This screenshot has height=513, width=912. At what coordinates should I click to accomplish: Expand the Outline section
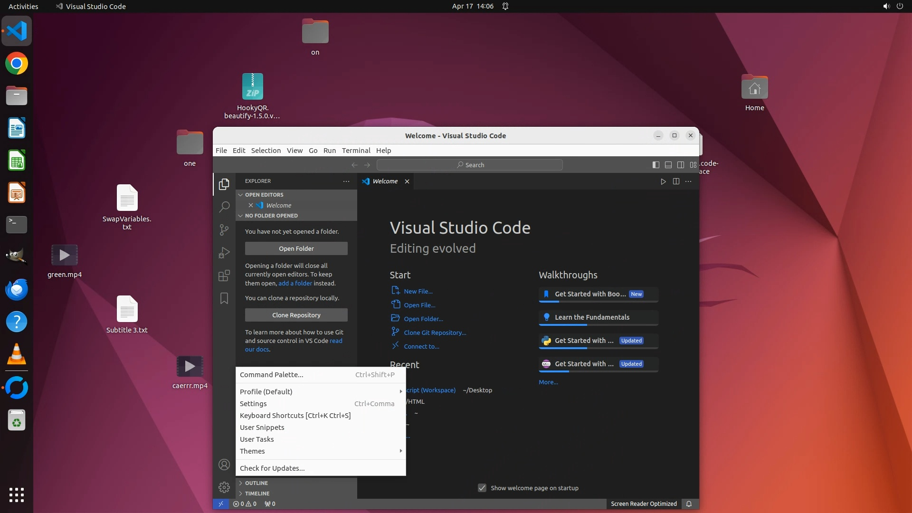[256, 483]
